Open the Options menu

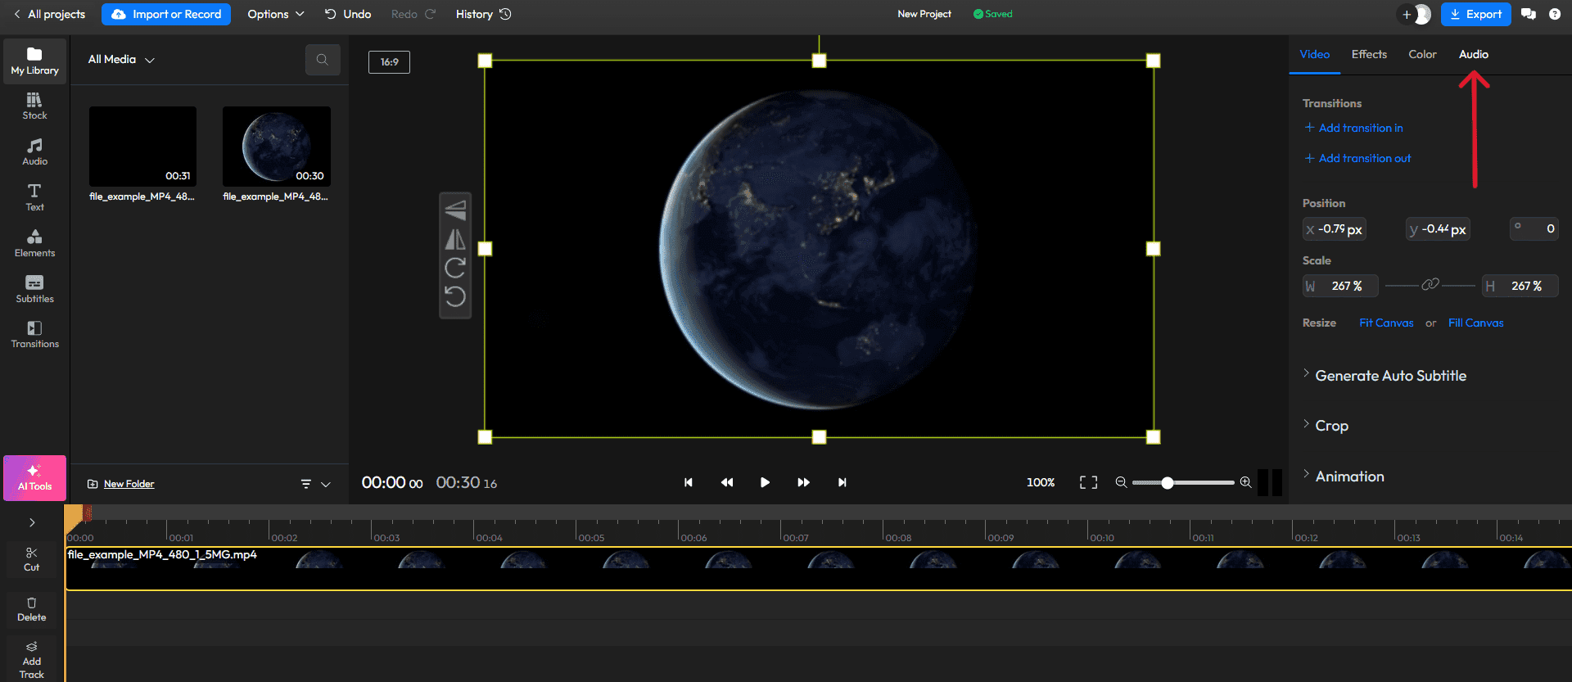(276, 14)
